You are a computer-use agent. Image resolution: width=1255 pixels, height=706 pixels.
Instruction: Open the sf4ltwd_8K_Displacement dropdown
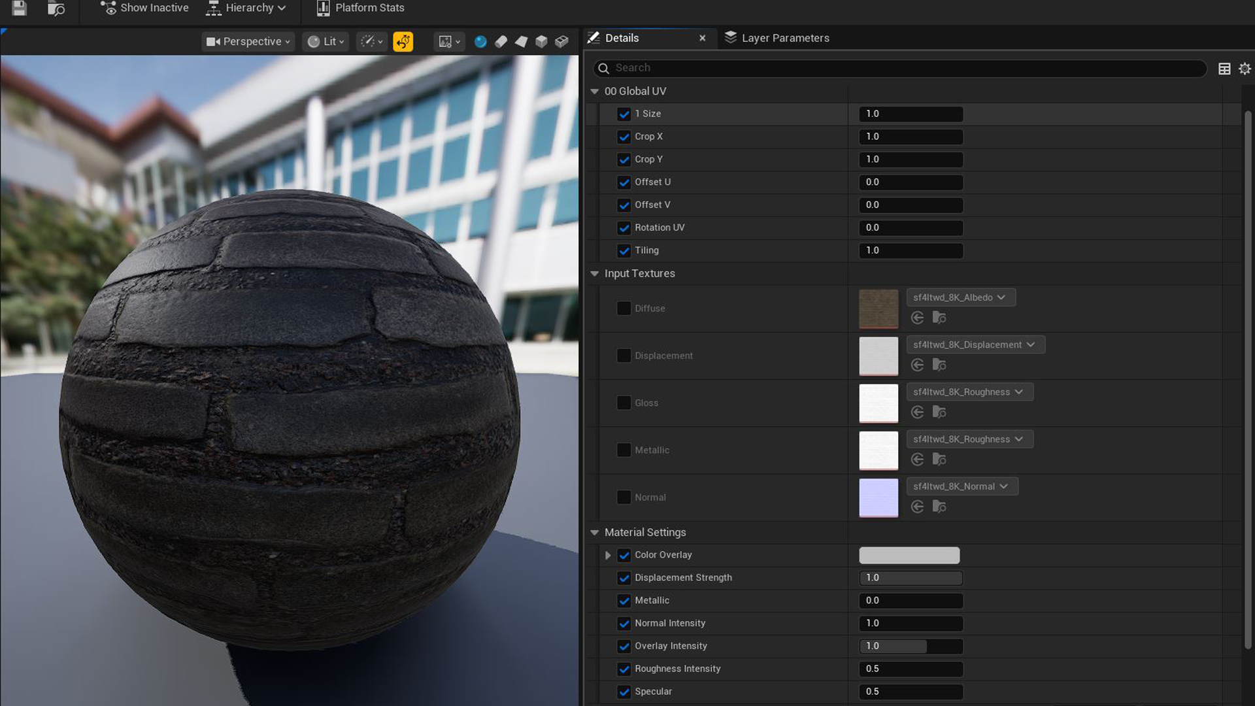975,345
